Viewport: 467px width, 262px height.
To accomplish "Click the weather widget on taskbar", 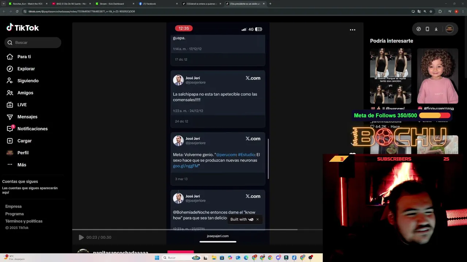I will tap(15, 258).
